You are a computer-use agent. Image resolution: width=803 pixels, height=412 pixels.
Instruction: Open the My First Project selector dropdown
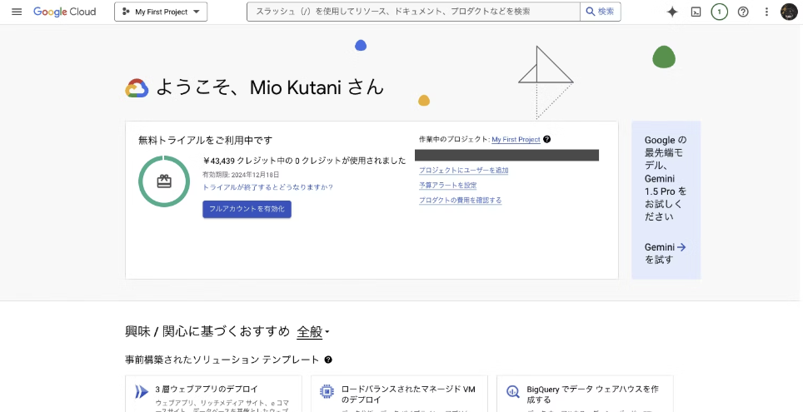pyautogui.click(x=161, y=12)
